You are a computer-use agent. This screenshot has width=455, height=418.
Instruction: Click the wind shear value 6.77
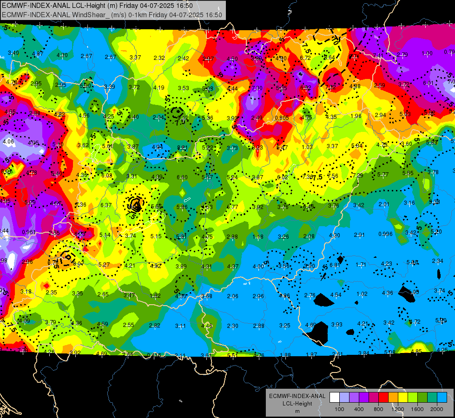tap(232, 207)
